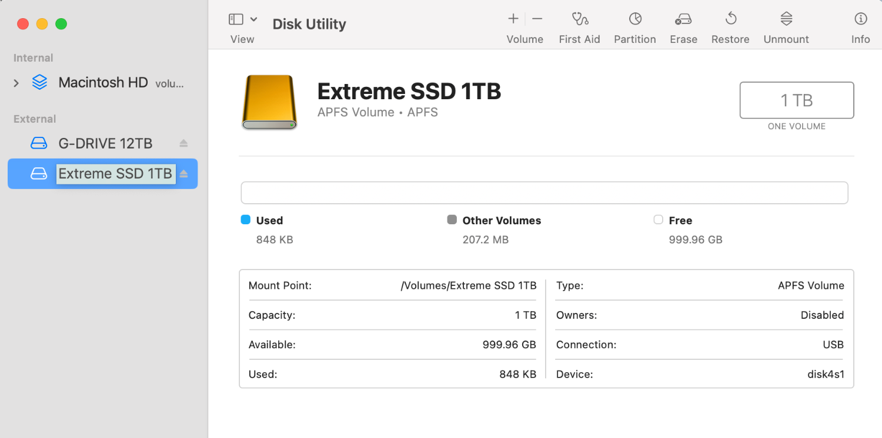Expand the Macintosh HD tree chevron
This screenshot has width=882, height=438.
[x=16, y=83]
